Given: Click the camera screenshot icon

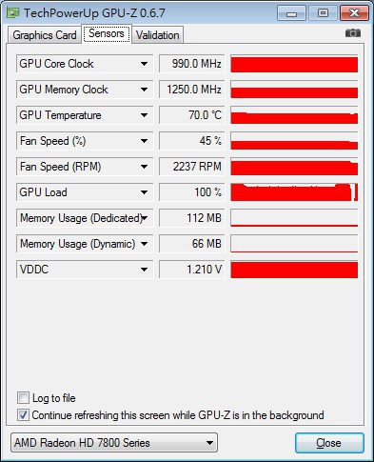Looking at the screenshot, I should 353,33.
